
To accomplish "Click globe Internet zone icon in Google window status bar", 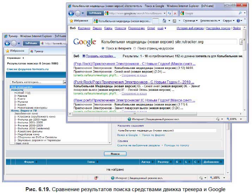I will (129, 119).
